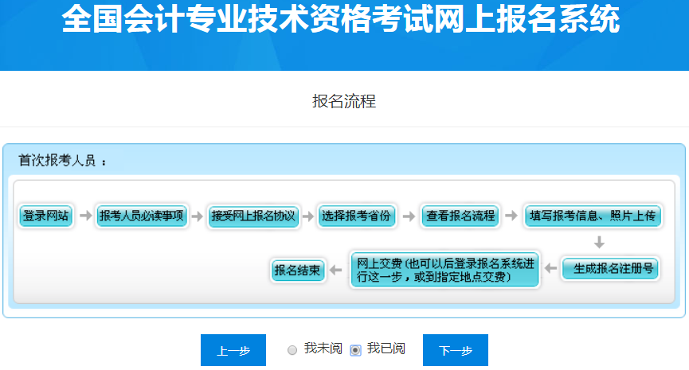Click the 报考人员必读事项 step box
689x370 pixels.
point(141,216)
